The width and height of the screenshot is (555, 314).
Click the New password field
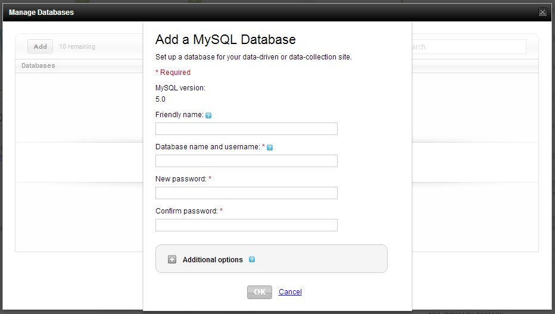coord(247,193)
